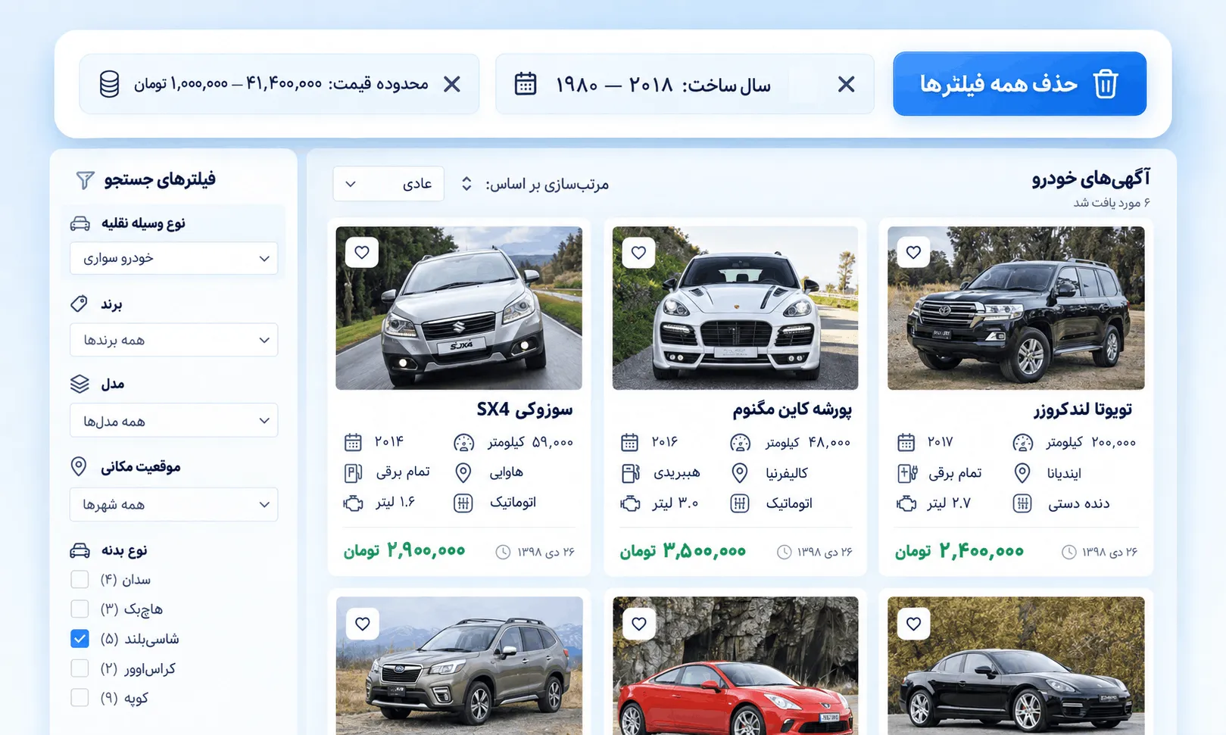Viewport: 1226px width, 735px height.
Task: Click the pin icon next to location filter label
Action: pyautogui.click(x=79, y=466)
